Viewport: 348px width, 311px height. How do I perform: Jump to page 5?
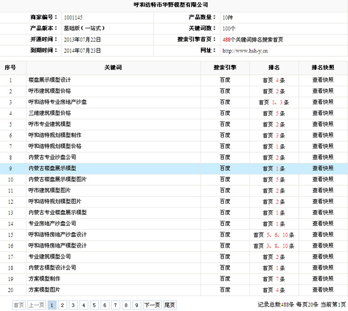tap(94, 305)
